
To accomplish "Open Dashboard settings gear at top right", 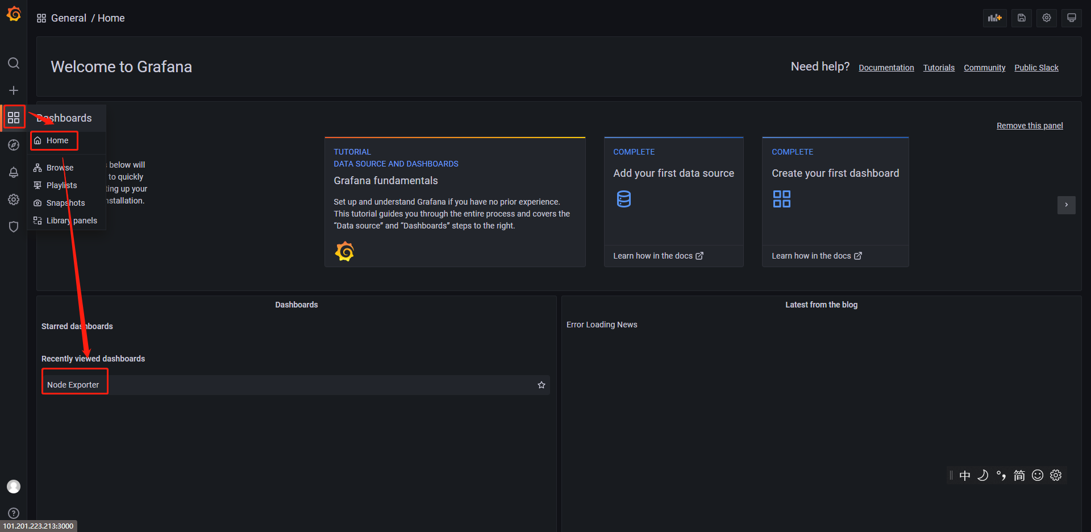I will [x=1047, y=18].
